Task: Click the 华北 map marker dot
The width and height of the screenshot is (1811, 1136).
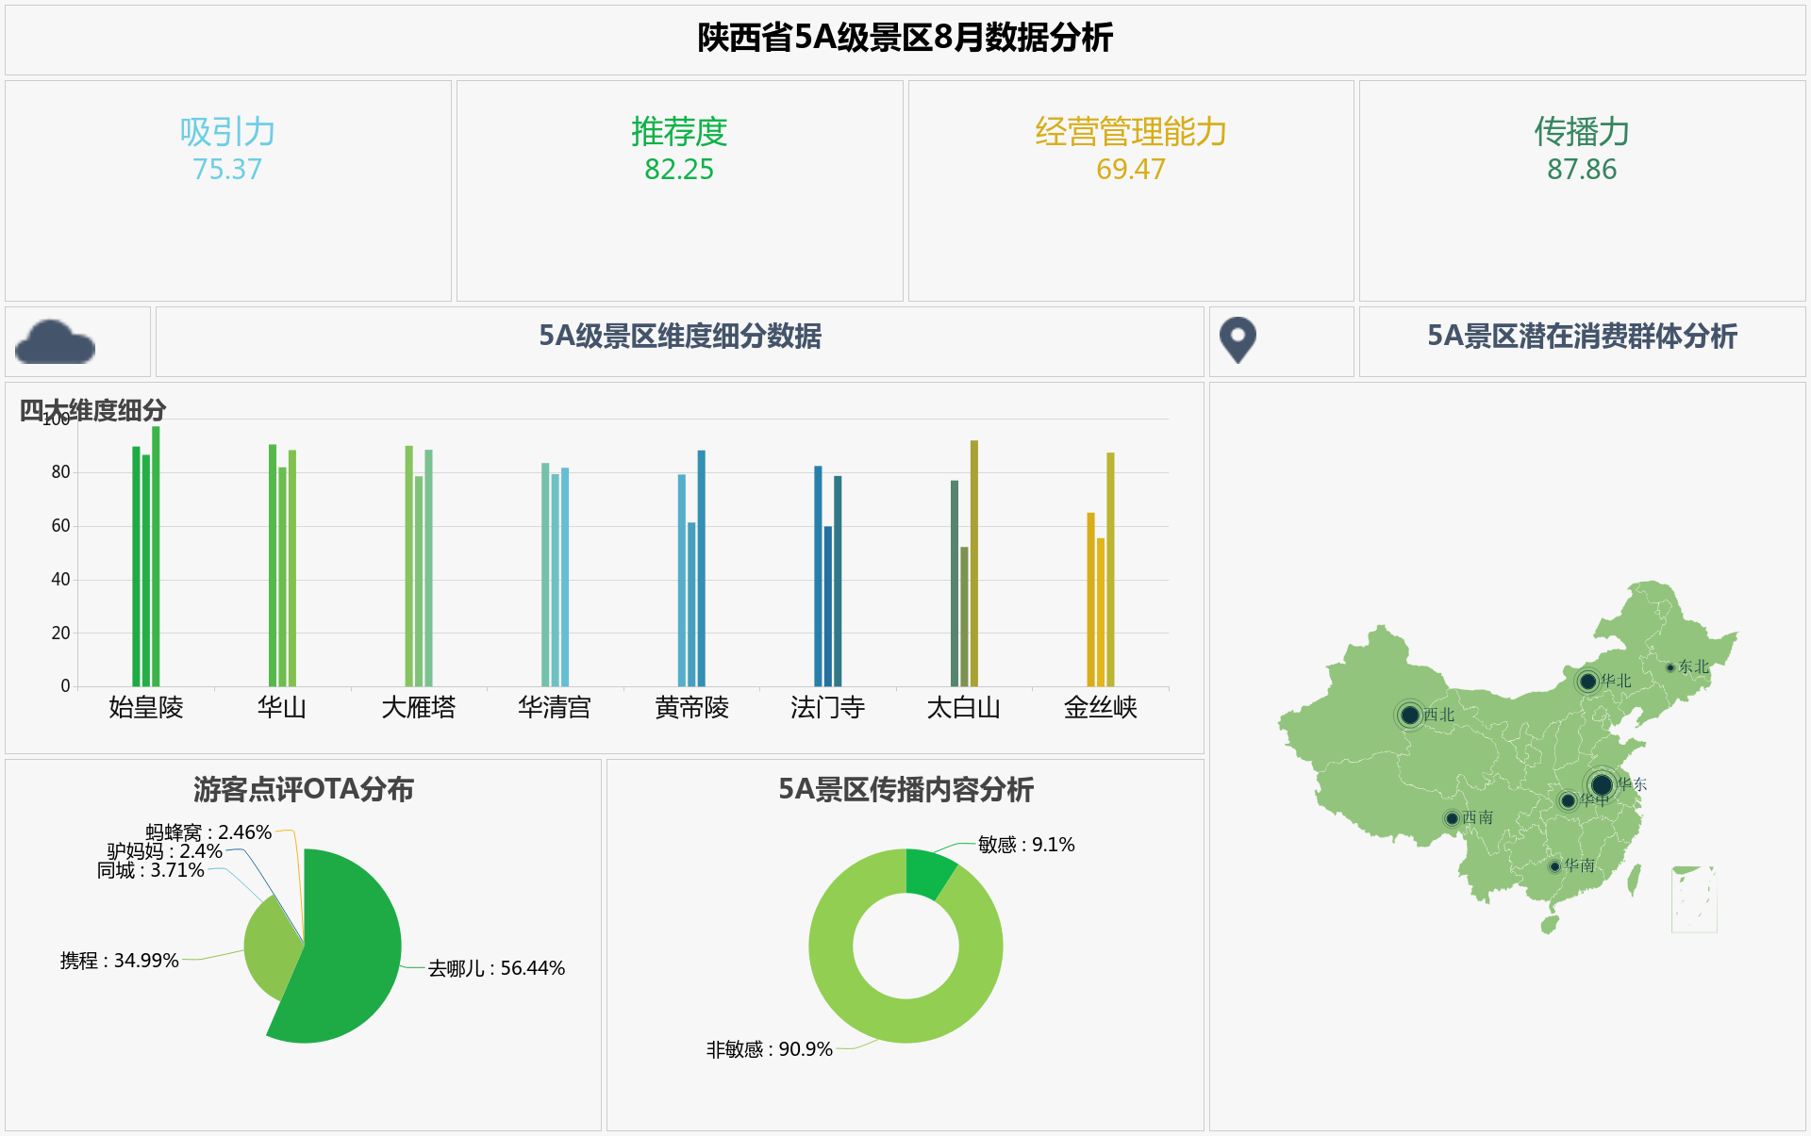Action: pyautogui.click(x=1588, y=681)
